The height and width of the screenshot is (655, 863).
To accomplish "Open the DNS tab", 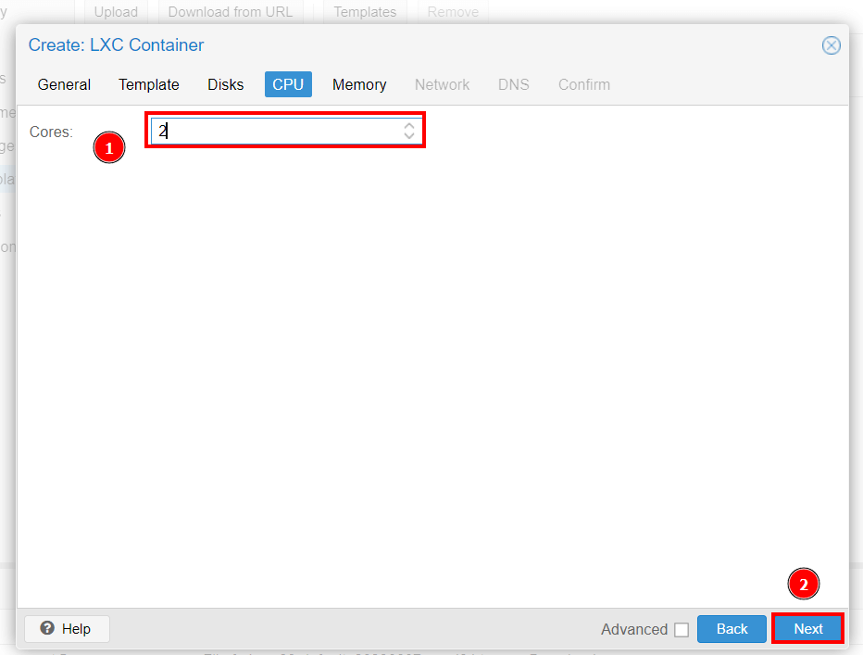I will 513,84.
